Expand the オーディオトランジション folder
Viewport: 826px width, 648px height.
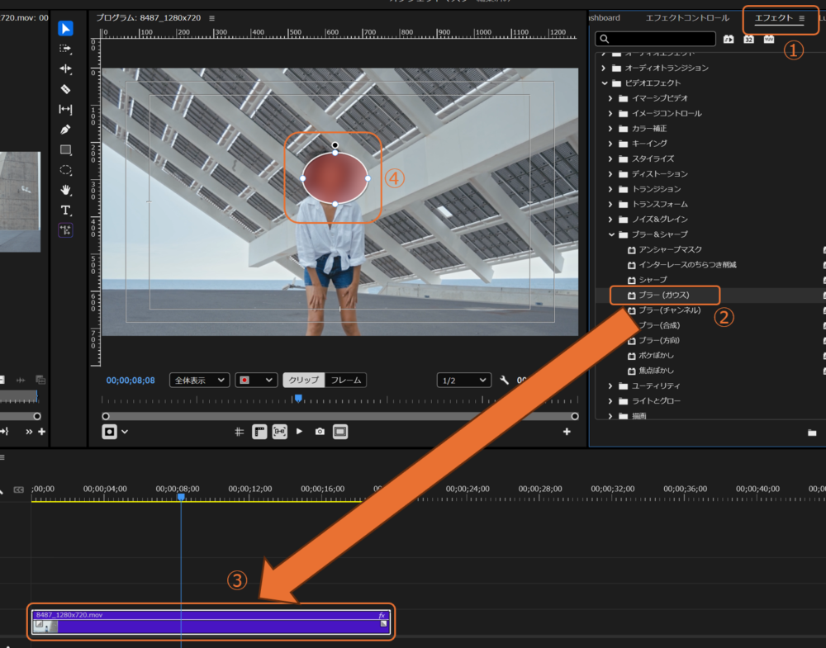[604, 68]
